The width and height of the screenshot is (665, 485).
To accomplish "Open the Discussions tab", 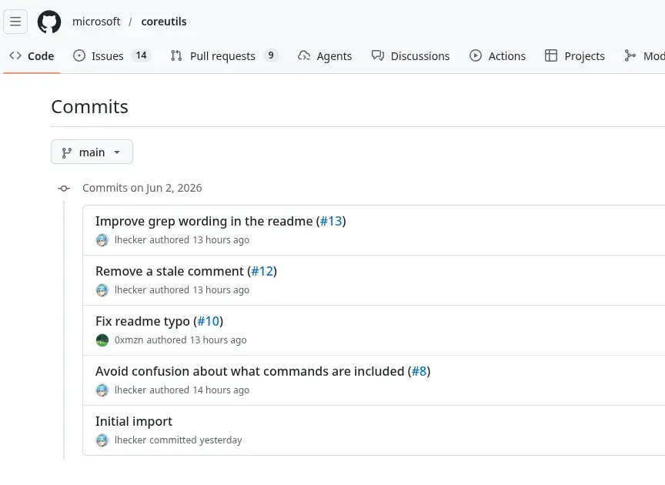I will click(410, 56).
